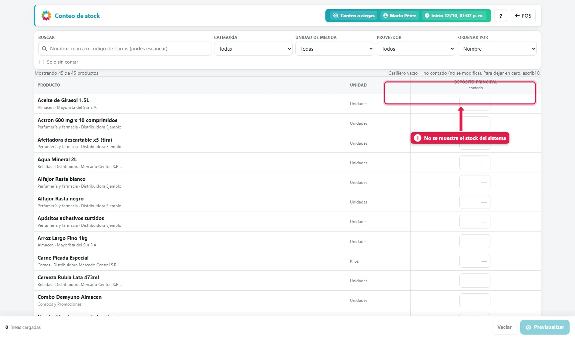Viewport: 575px width, 338px height.
Task: Click count field for Carne Picada Especial
Action: [x=475, y=261]
